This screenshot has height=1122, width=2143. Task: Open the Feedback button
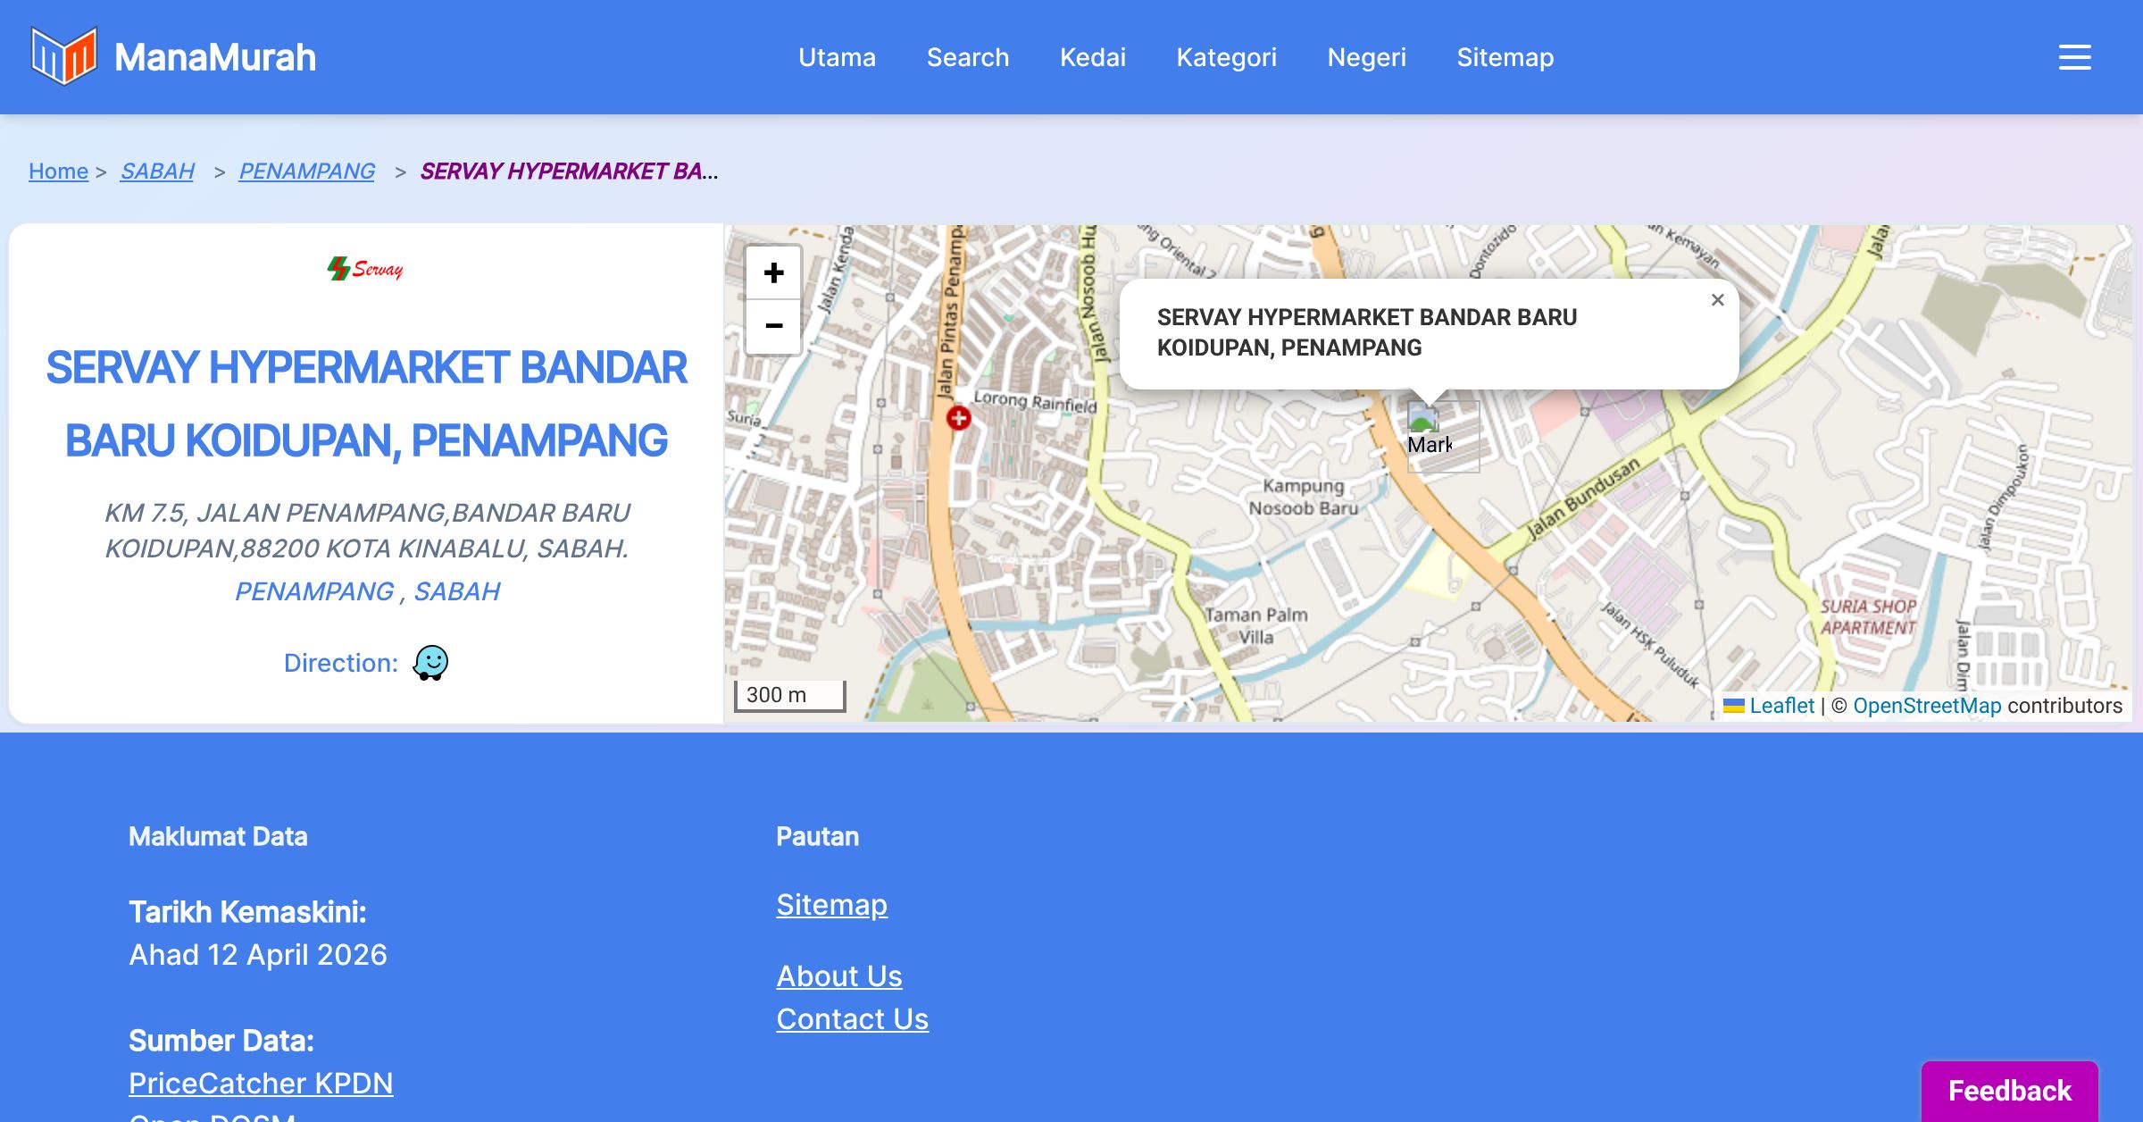pos(2009,1090)
